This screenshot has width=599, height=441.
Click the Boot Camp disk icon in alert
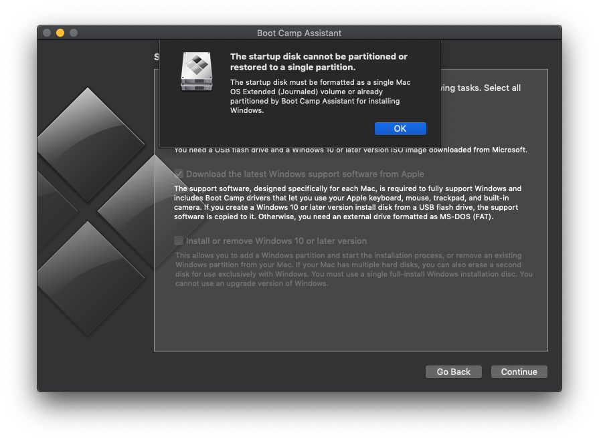[196, 71]
